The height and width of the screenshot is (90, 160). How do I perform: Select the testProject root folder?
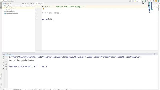[9, 6]
